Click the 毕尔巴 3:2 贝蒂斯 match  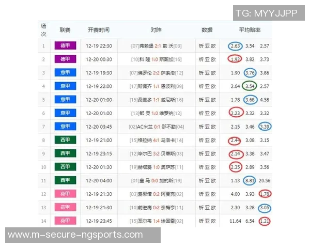click(156, 153)
